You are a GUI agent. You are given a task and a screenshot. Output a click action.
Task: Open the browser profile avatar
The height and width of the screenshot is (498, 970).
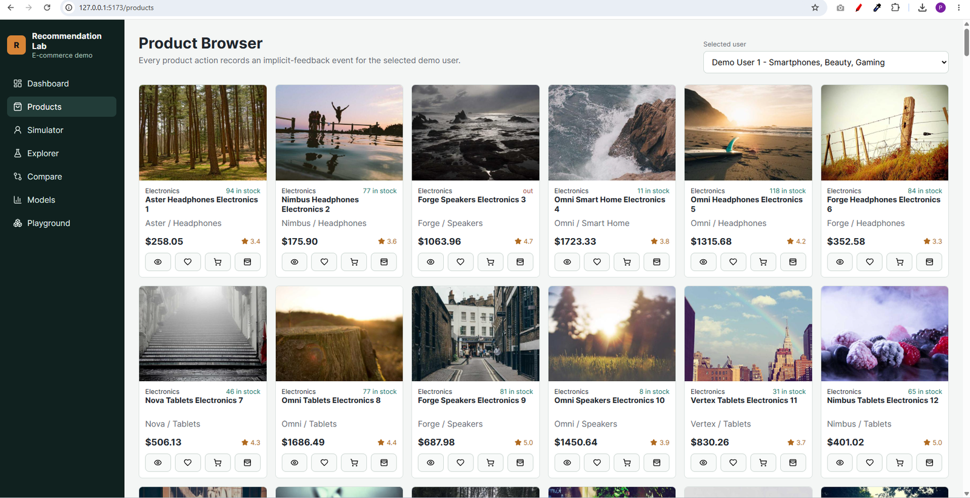tap(941, 8)
